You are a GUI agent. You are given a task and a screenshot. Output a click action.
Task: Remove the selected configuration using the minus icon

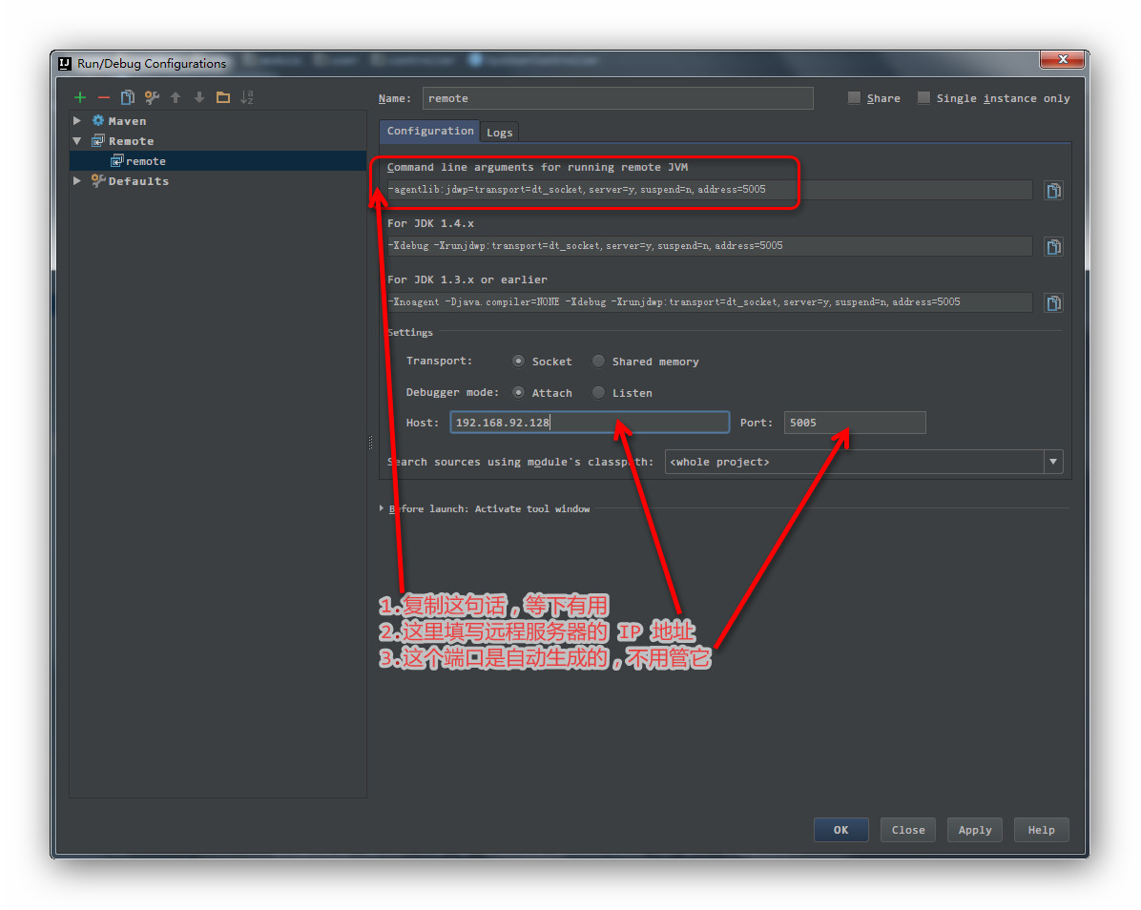click(103, 96)
